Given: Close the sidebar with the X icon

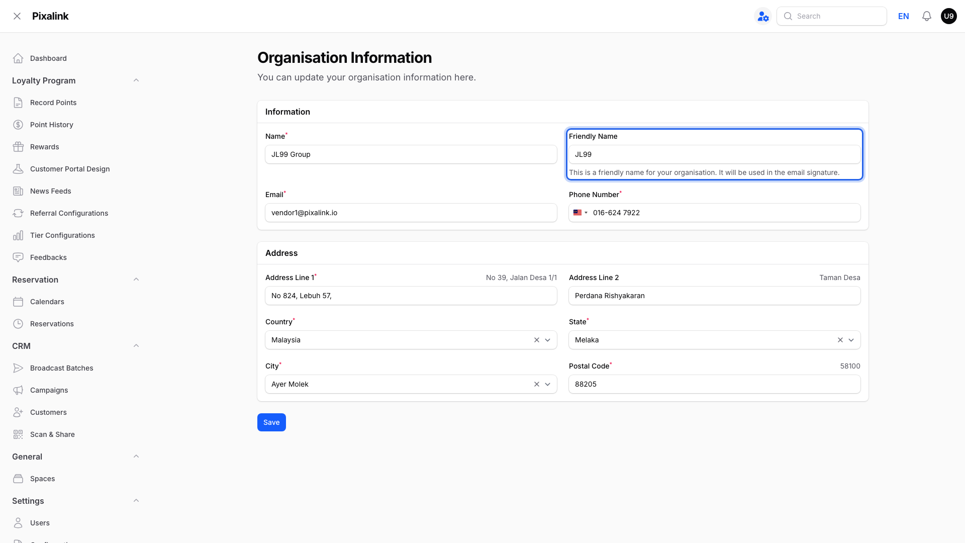Looking at the screenshot, I should pyautogui.click(x=17, y=16).
